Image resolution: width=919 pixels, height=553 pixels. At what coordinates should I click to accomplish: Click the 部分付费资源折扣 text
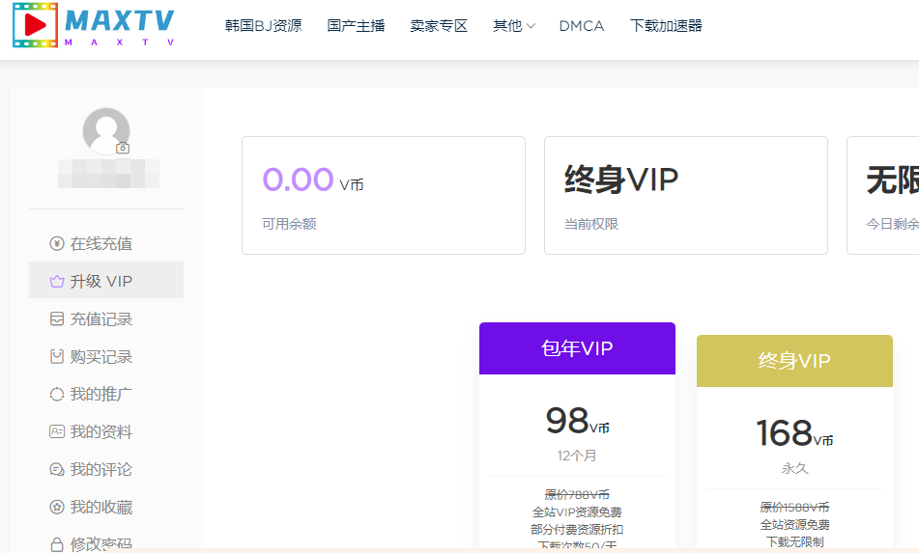(x=577, y=530)
